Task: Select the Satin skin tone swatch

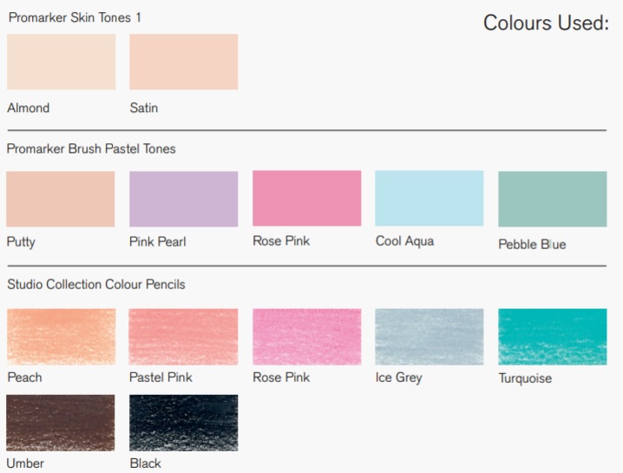Action: 184,62
